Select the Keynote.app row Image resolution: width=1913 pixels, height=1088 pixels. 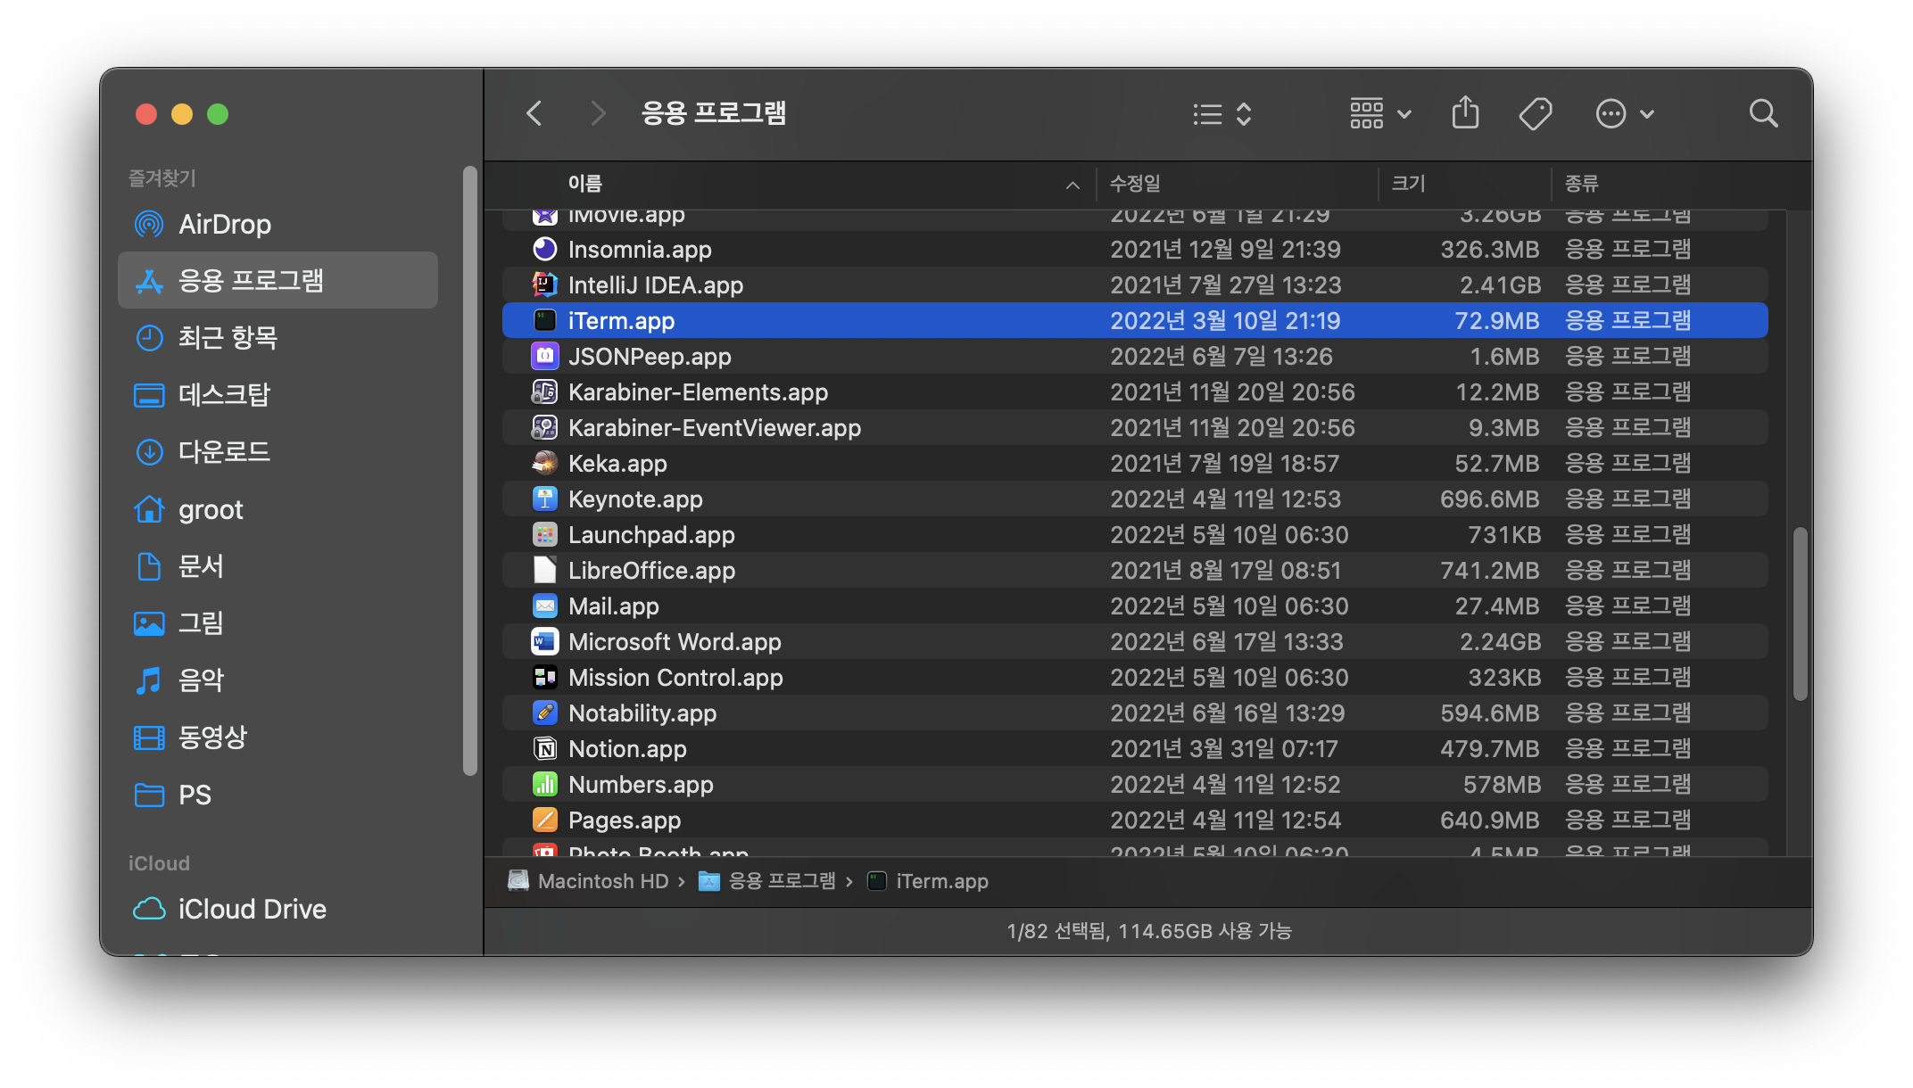coord(635,499)
